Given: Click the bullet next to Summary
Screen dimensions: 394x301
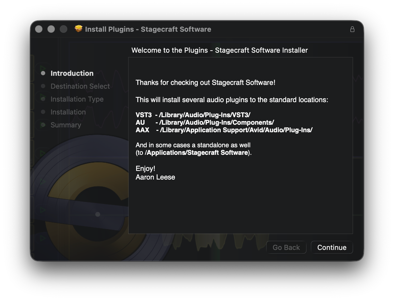Looking at the screenshot, I should pos(43,125).
